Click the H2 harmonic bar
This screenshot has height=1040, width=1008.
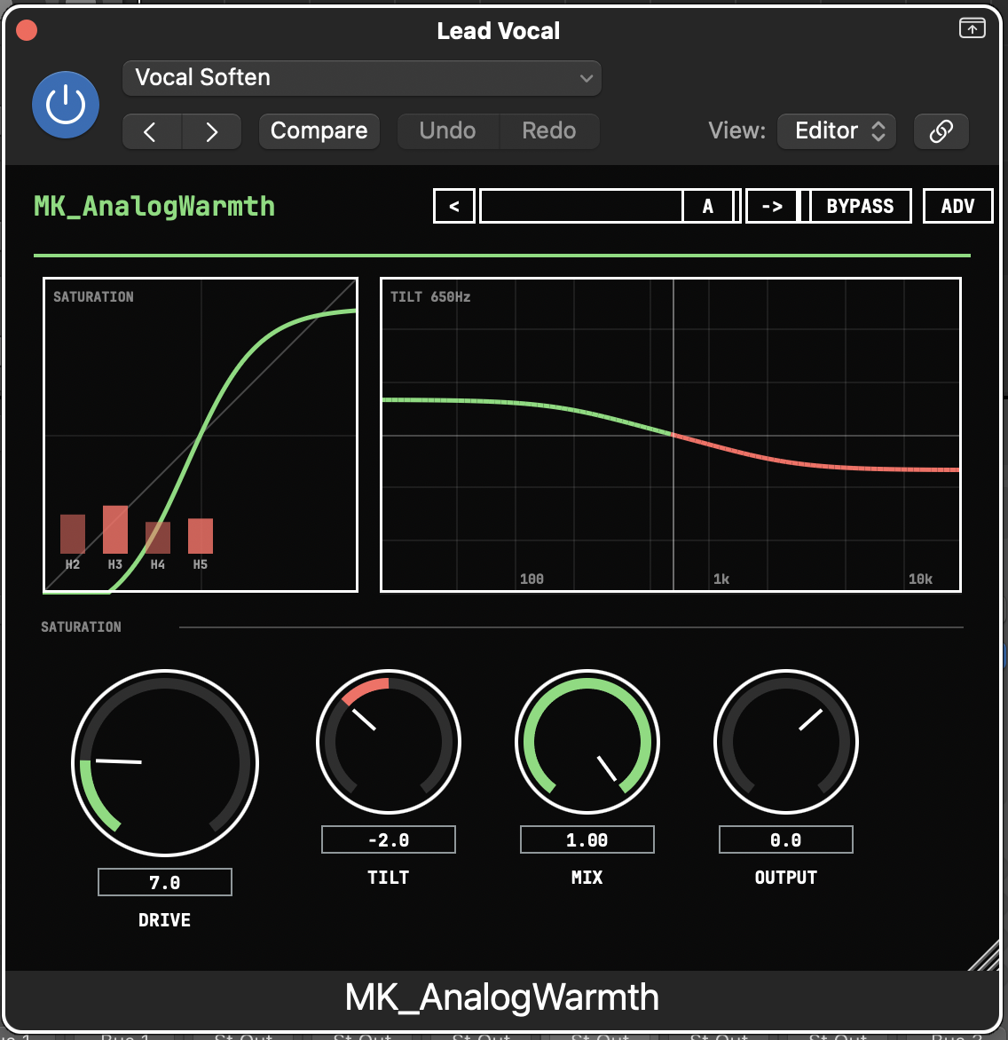[73, 534]
